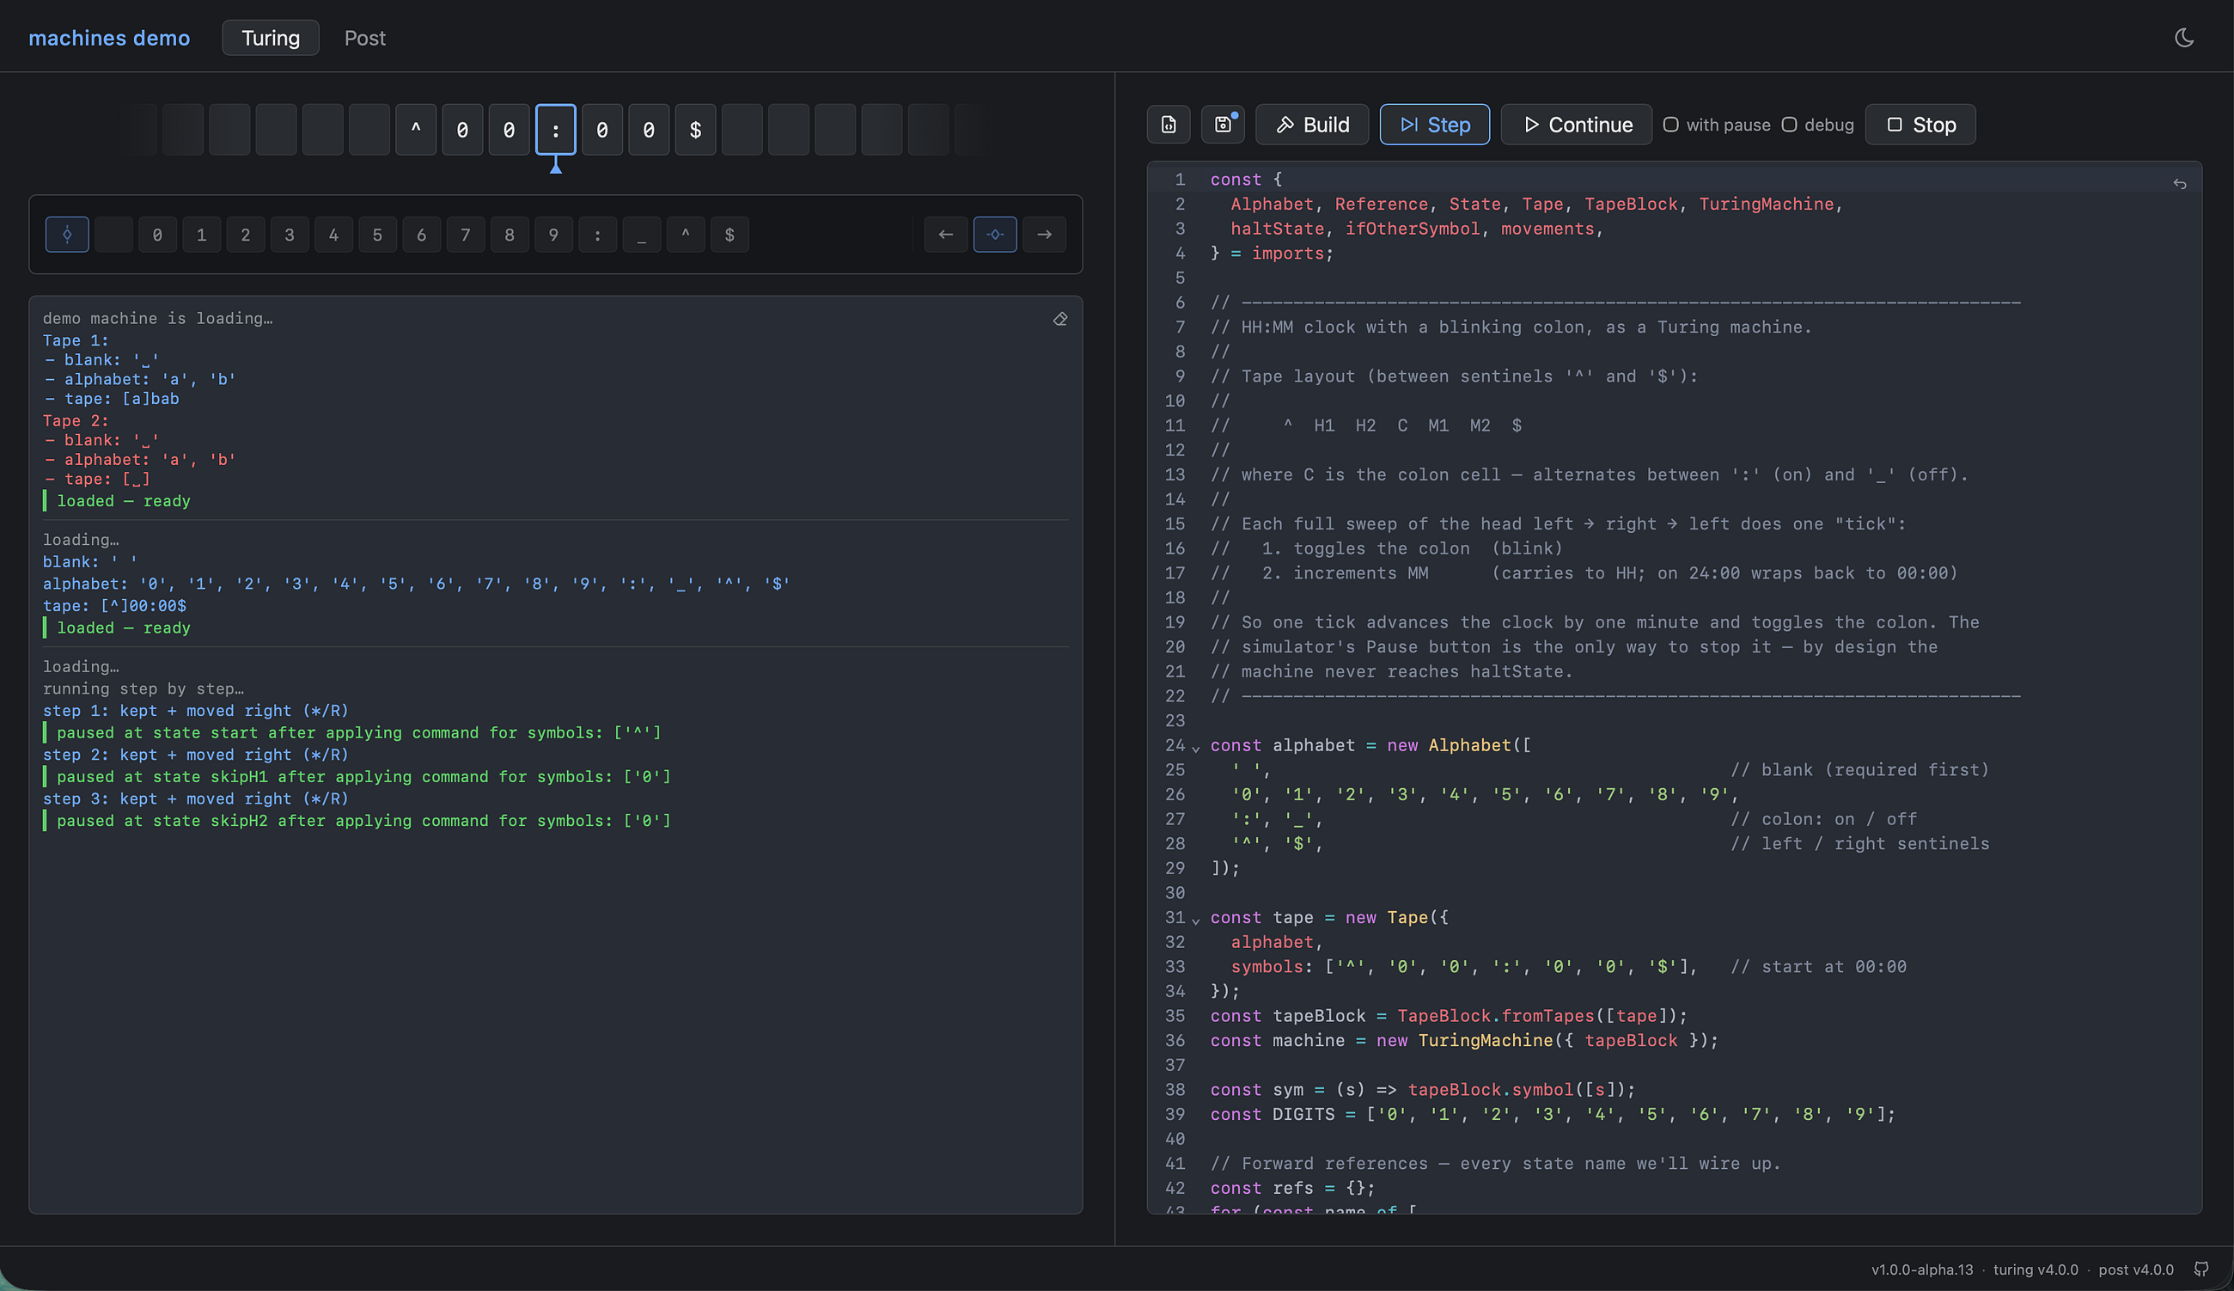Place cursor on 'const tapeBlock' code line 35
The width and height of the screenshot is (2234, 1291).
coord(1449,1016)
